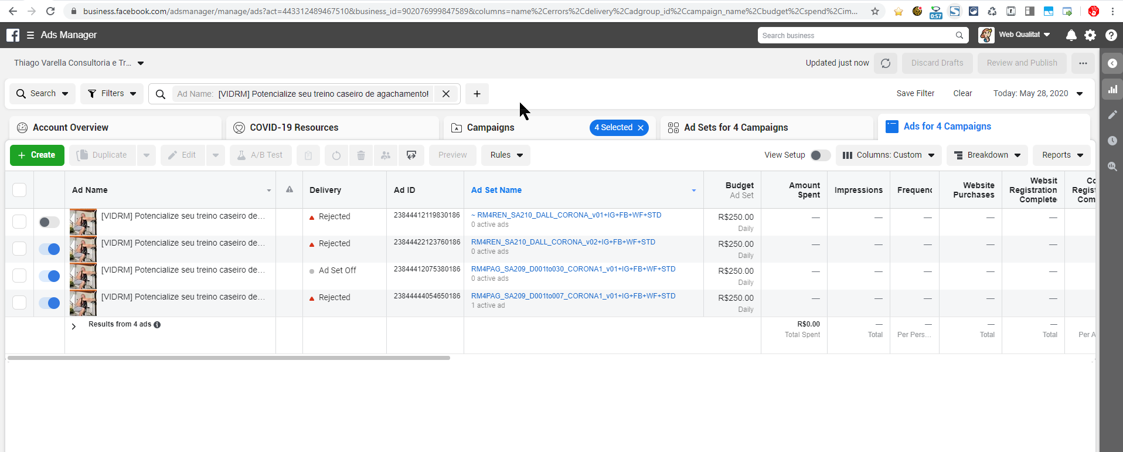This screenshot has height=452, width=1123.
Task: Select the ad with ID 23844412119830186
Action: click(x=19, y=222)
